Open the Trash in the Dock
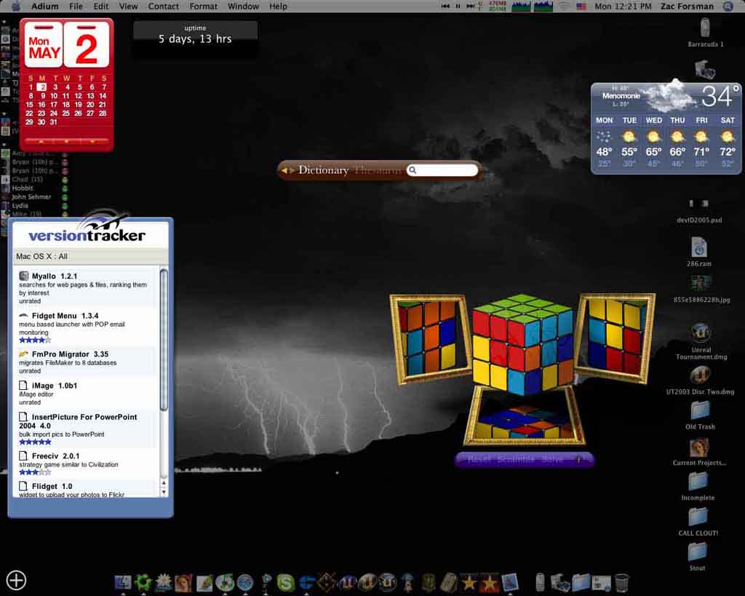Image resolution: width=745 pixels, height=596 pixels. (621, 582)
